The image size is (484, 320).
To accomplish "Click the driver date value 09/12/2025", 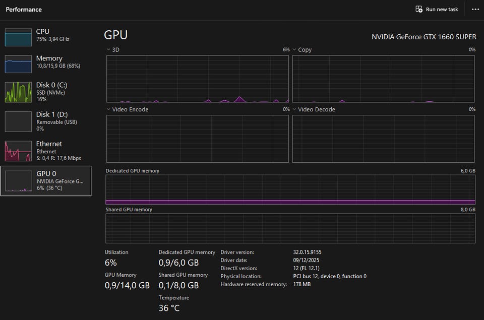I will (306, 260).
